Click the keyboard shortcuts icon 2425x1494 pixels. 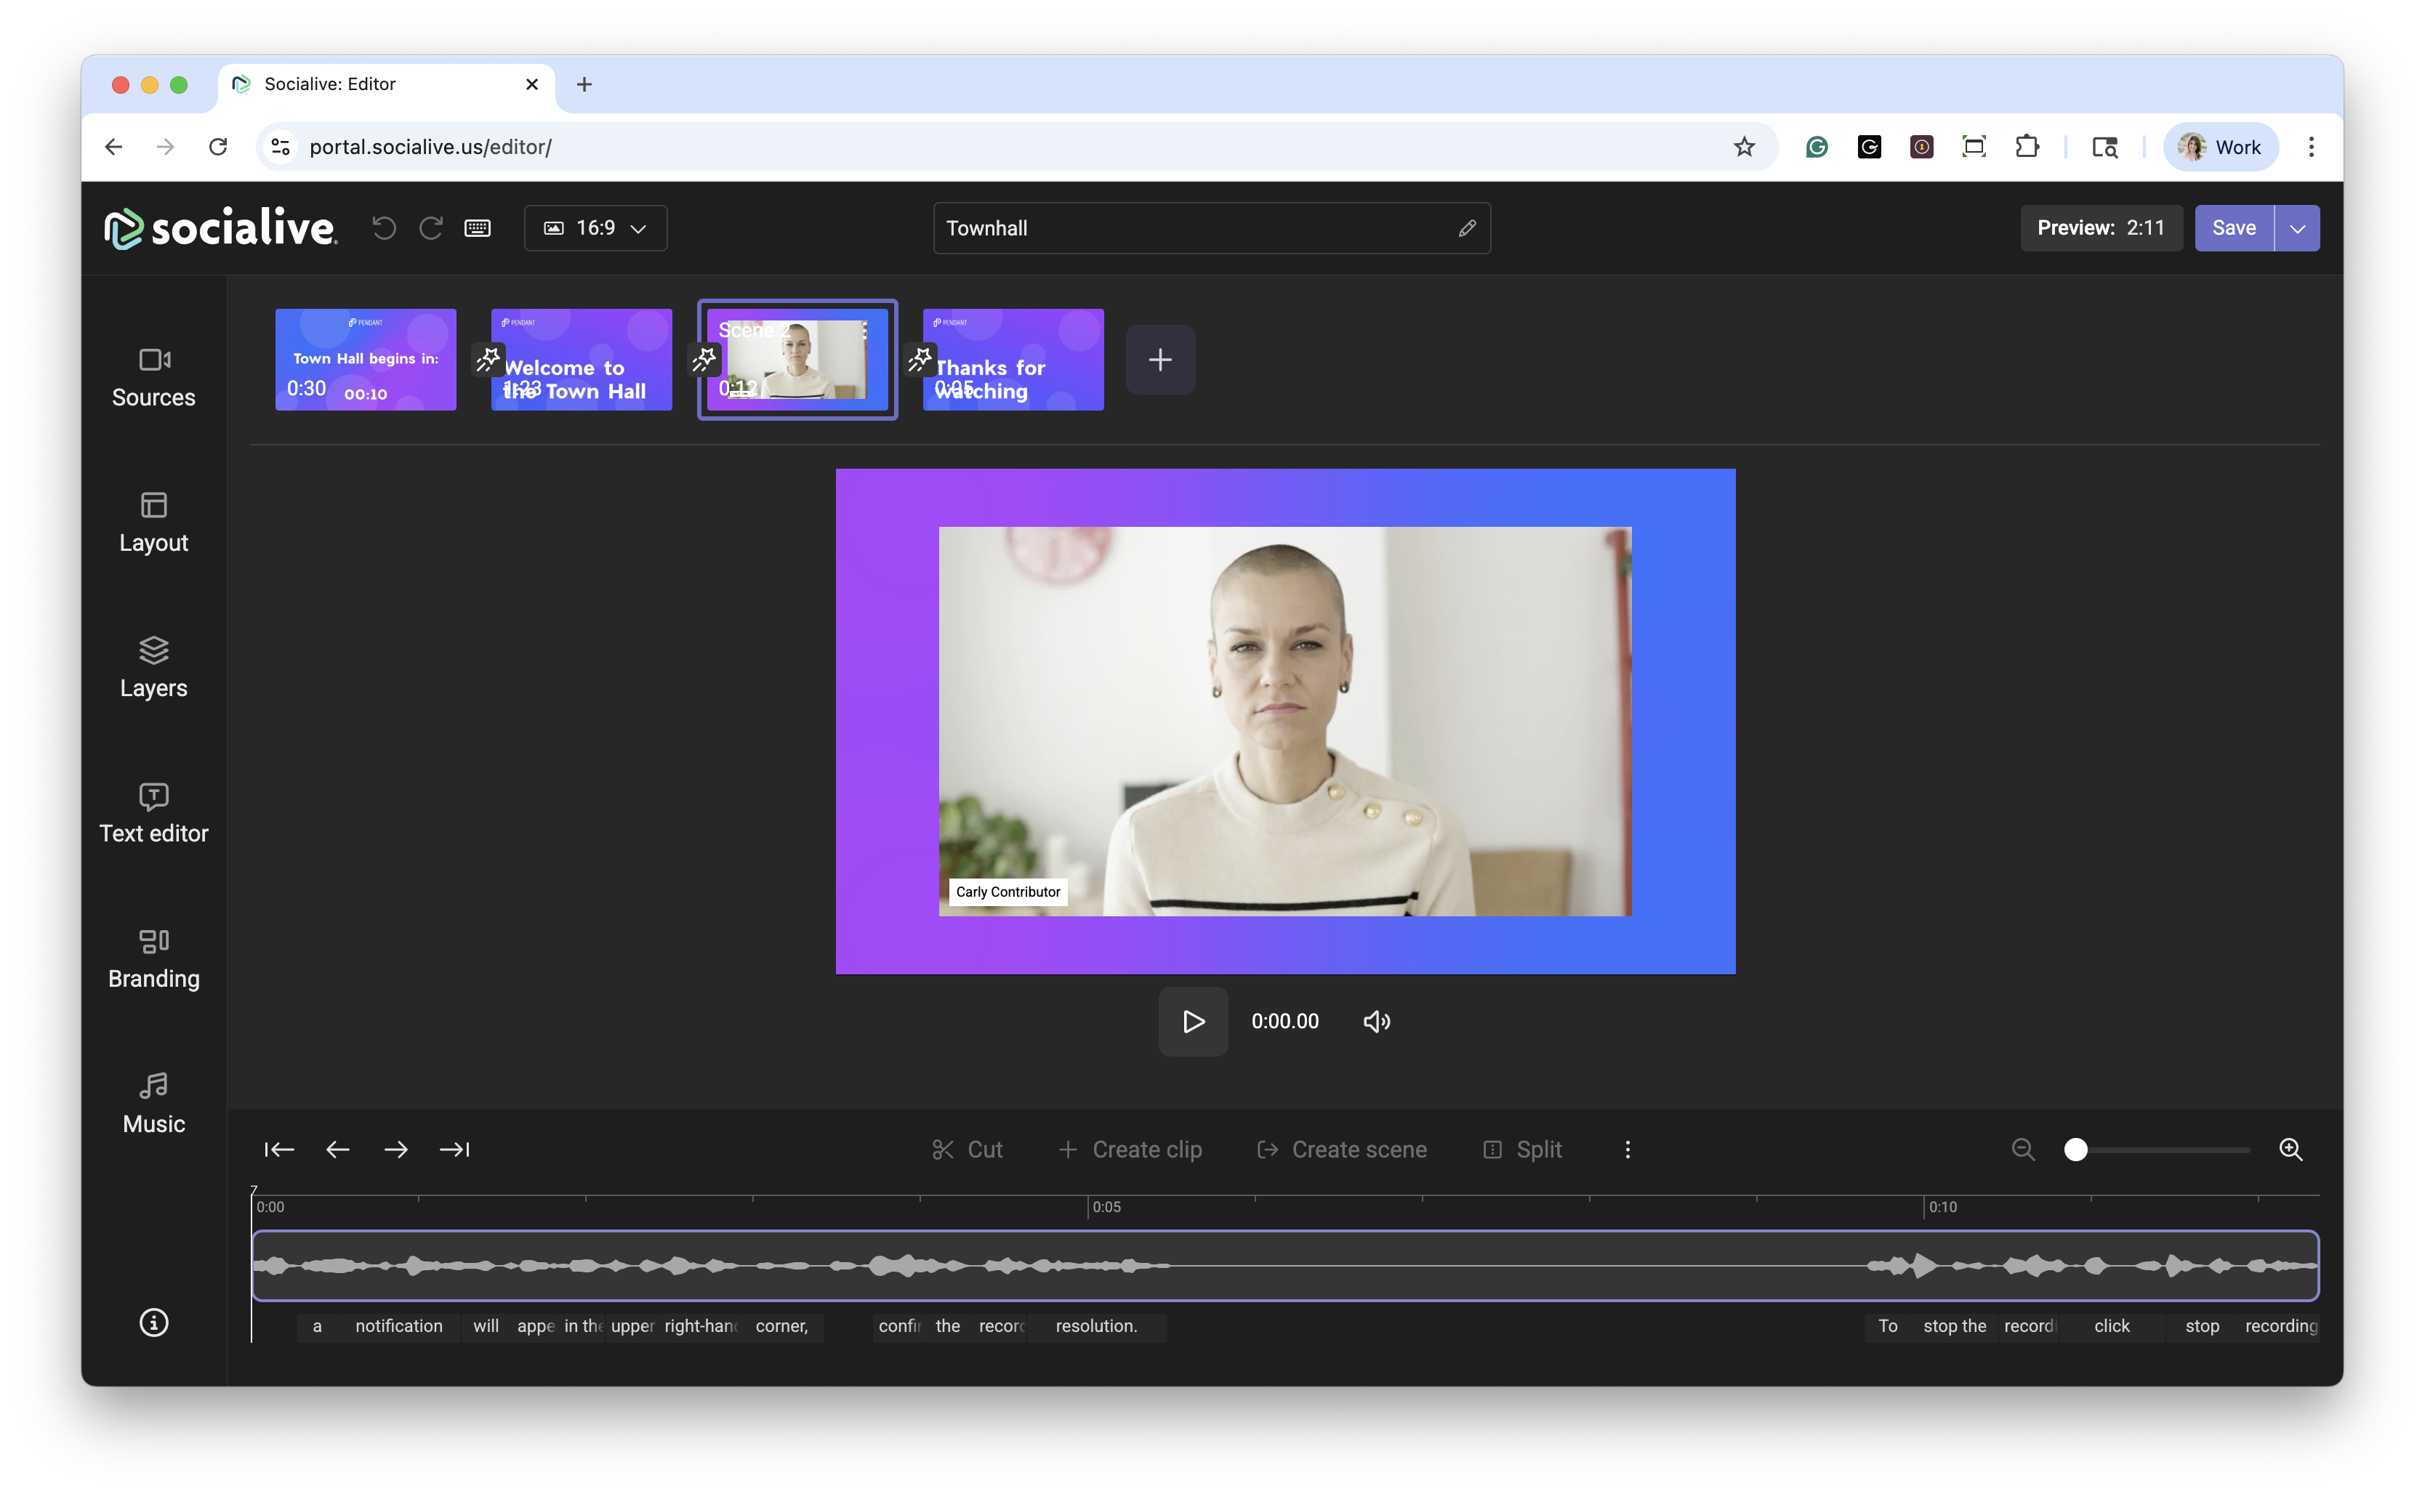pyautogui.click(x=478, y=228)
